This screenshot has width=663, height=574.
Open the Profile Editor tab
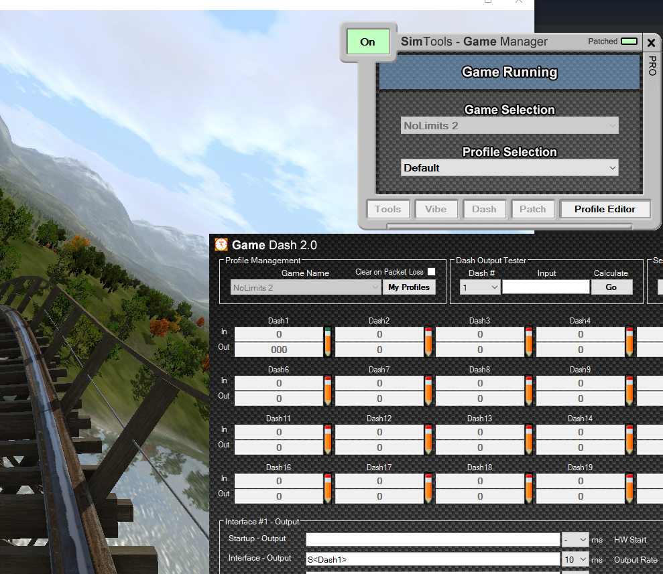click(x=605, y=209)
